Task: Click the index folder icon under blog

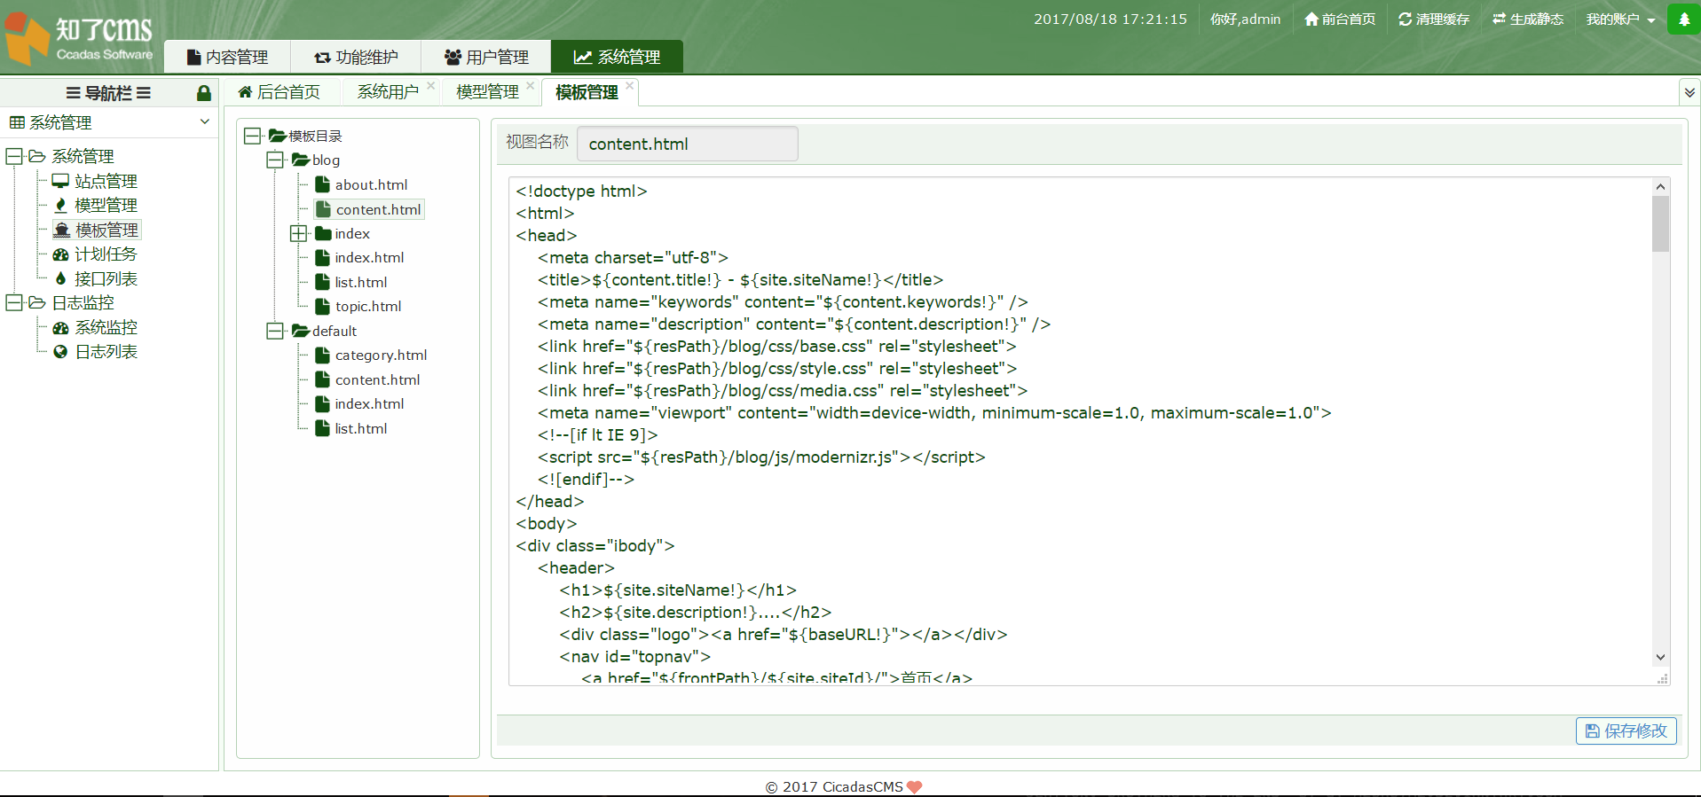Action: tap(323, 233)
